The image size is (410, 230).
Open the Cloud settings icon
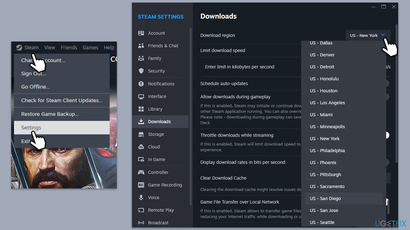[141, 147]
